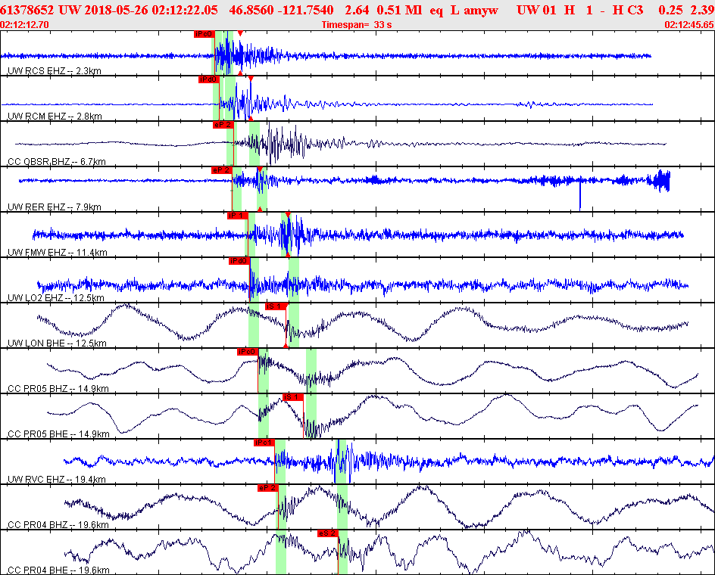The width and height of the screenshot is (715, 575).
Task: Click the iP 1 pick flag on FMW trace
Action: tap(238, 216)
